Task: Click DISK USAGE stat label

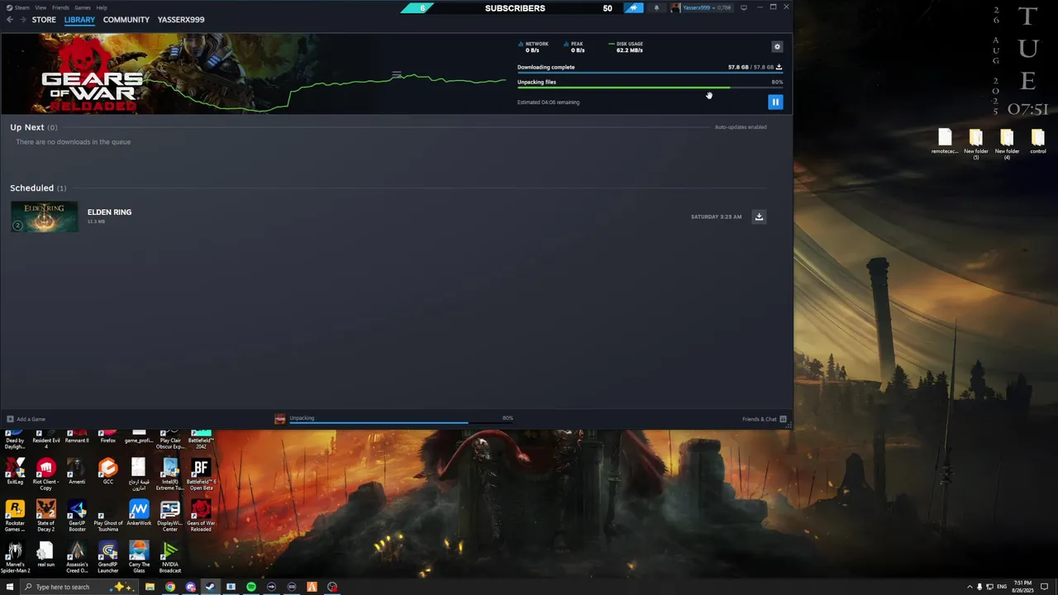Action: (630, 44)
